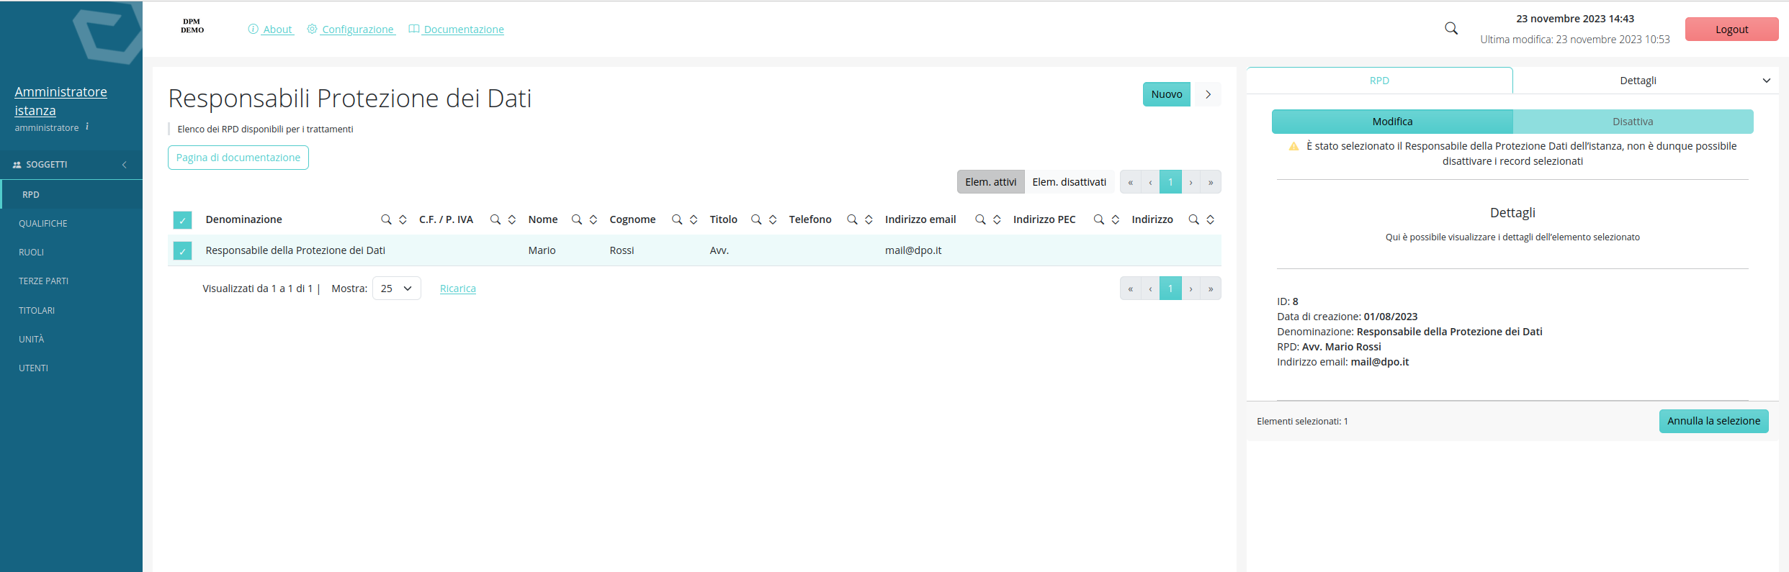Expand the arrow next to Nuovo button
The width and height of the screenshot is (1789, 572).
pos(1208,94)
